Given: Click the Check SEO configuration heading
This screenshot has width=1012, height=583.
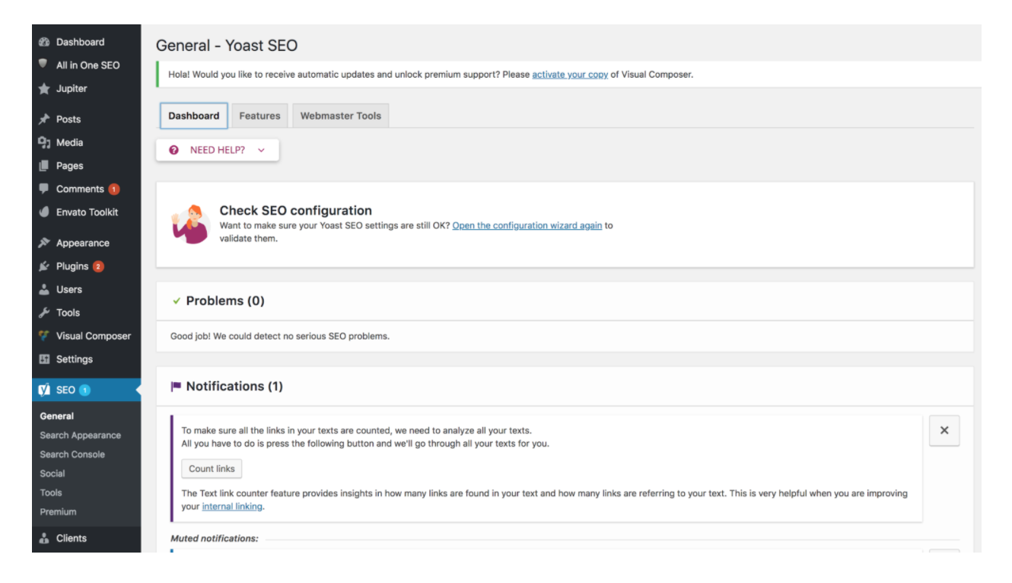Looking at the screenshot, I should pyautogui.click(x=296, y=211).
